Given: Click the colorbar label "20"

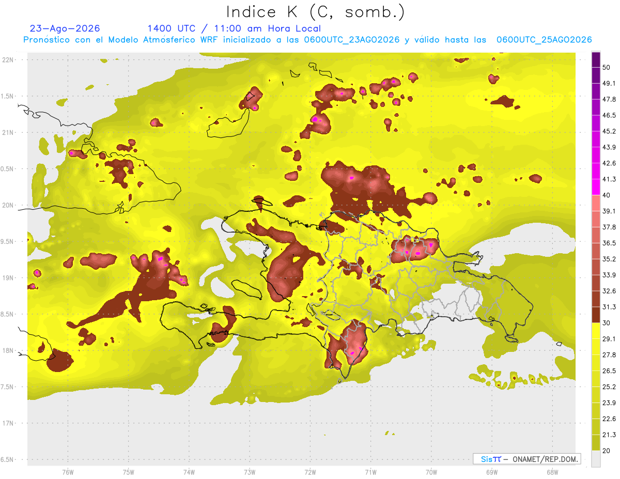Looking at the screenshot, I should point(606,451).
